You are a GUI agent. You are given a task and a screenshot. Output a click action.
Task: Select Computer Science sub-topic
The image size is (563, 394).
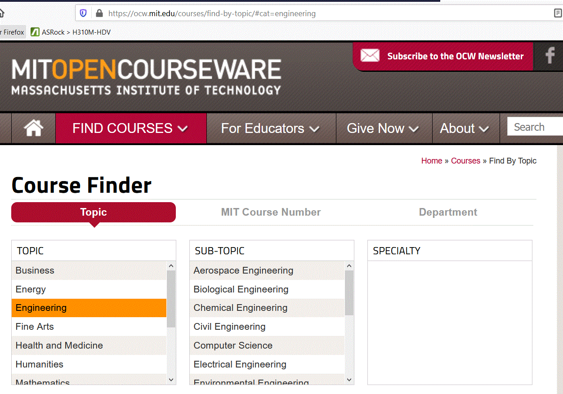click(x=267, y=345)
